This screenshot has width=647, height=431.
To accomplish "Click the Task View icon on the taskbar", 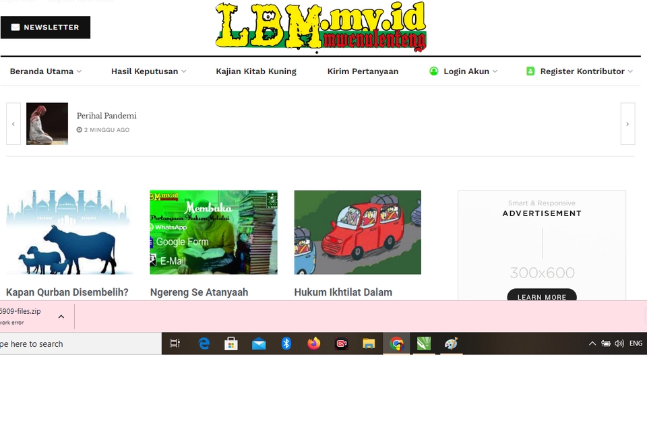I will point(175,343).
